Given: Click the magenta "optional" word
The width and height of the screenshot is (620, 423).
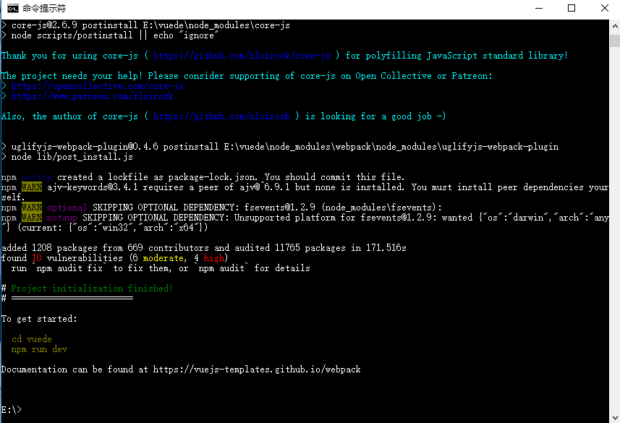Looking at the screenshot, I should coord(67,208).
